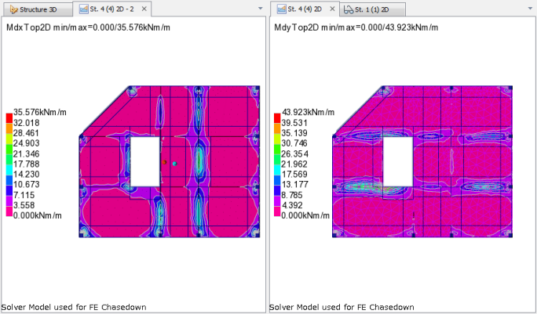The height and width of the screenshot is (314, 537).
Task: Click the contour icon on St. 4 (4) 2D - 2 tab
Action: pos(83,9)
